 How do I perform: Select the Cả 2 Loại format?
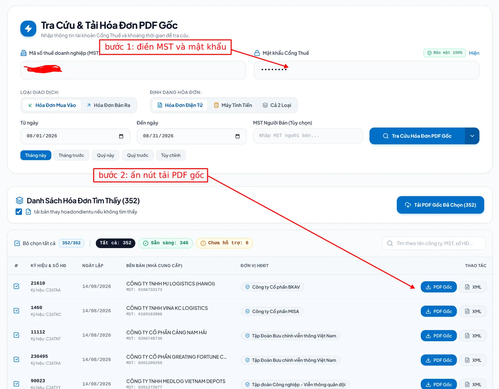(277, 105)
